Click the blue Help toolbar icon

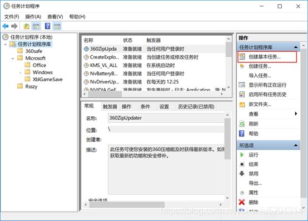[48, 26]
